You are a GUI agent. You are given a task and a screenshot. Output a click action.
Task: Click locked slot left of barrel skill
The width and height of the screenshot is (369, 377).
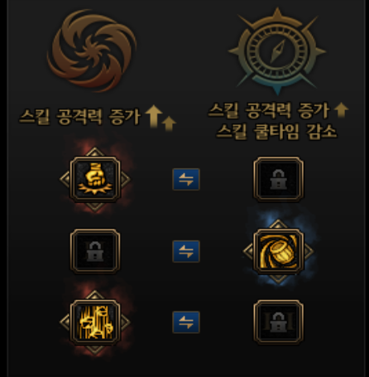click(95, 251)
